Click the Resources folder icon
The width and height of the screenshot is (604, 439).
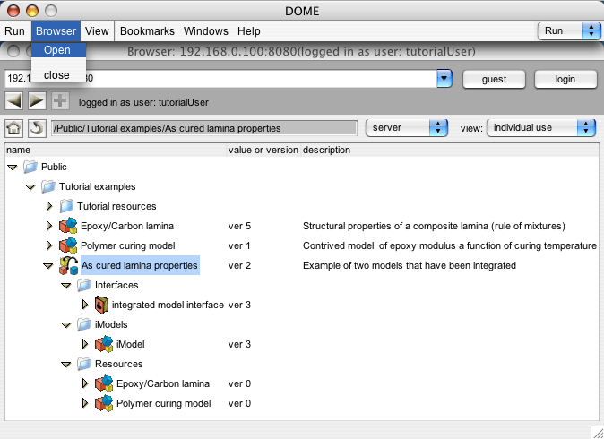pyautogui.click(x=84, y=364)
